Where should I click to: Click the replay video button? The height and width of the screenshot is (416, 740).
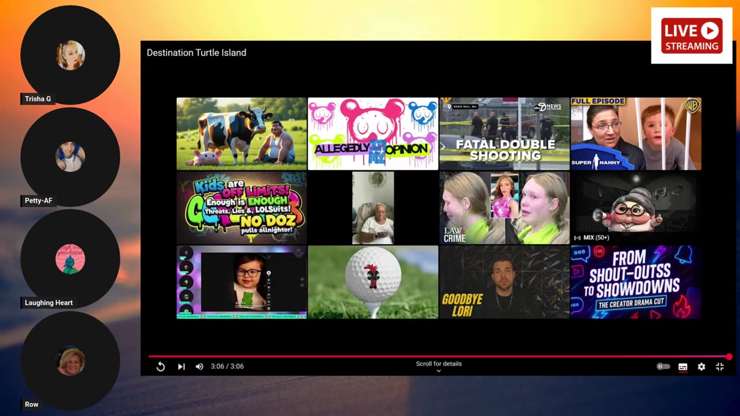161,366
